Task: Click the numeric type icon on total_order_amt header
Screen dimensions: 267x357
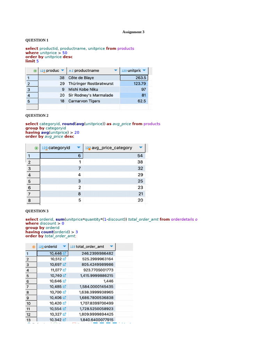Action: (72, 247)
